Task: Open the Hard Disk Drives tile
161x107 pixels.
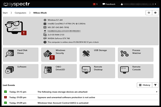Action: (x=20, y=55)
